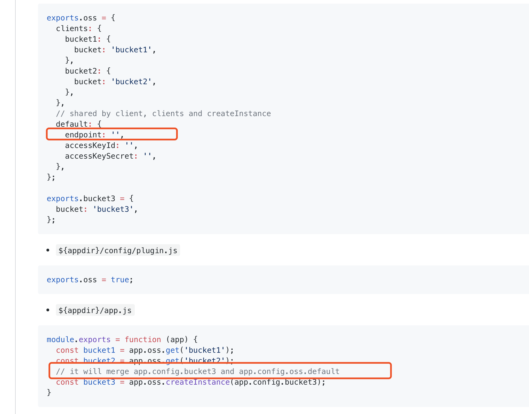Screen dimensions: 529x414
Task: Click the const bucket3 createInstance line
Action: (x=191, y=382)
